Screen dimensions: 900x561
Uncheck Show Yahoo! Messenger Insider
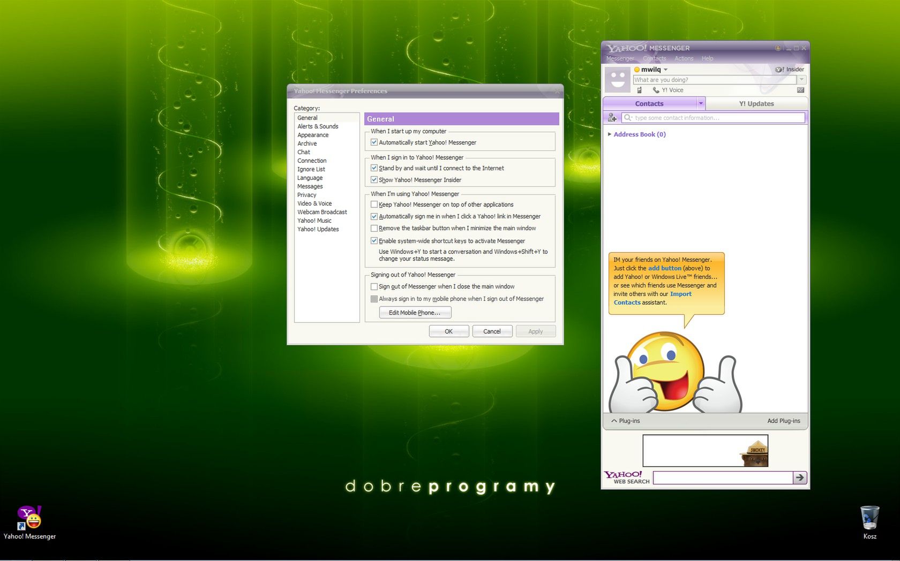pos(374,180)
